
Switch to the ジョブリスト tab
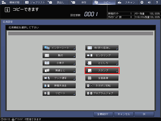tap(35, 2)
